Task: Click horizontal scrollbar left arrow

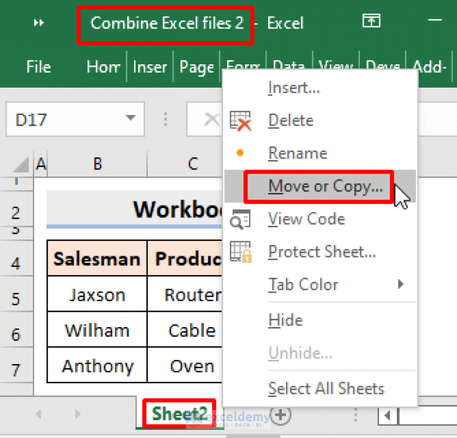Action: [x=387, y=415]
